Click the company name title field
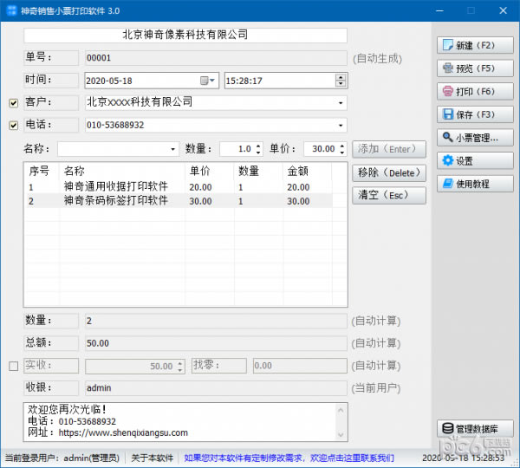520x468 pixels. pyautogui.click(x=185, y=36)
